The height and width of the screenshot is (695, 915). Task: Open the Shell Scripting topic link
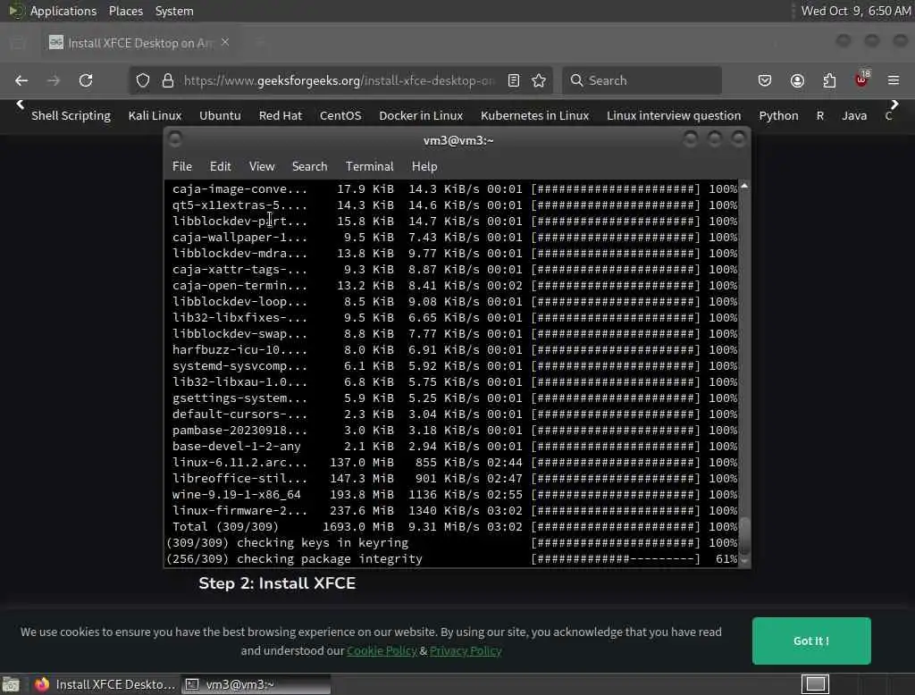click(71, 115)
